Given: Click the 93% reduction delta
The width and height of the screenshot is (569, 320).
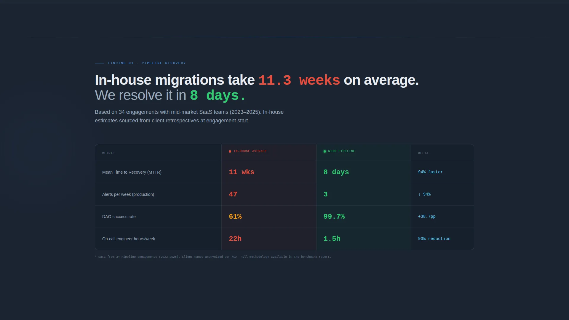Looking at the screenshot, I should click(x=434, y=239).
